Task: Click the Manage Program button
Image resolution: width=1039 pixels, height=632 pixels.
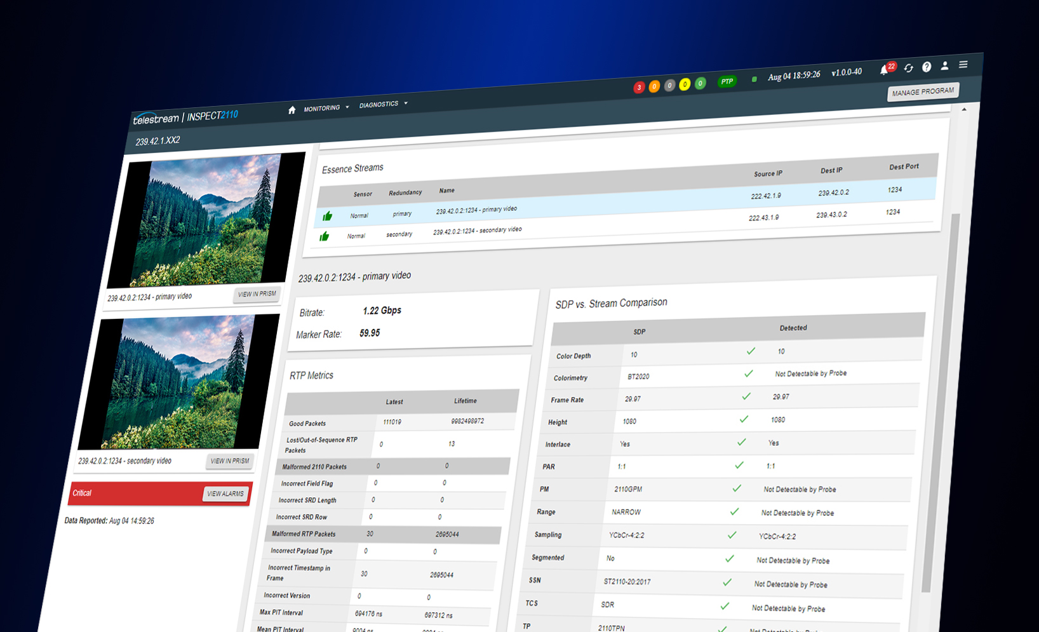Action: [923, 92]
